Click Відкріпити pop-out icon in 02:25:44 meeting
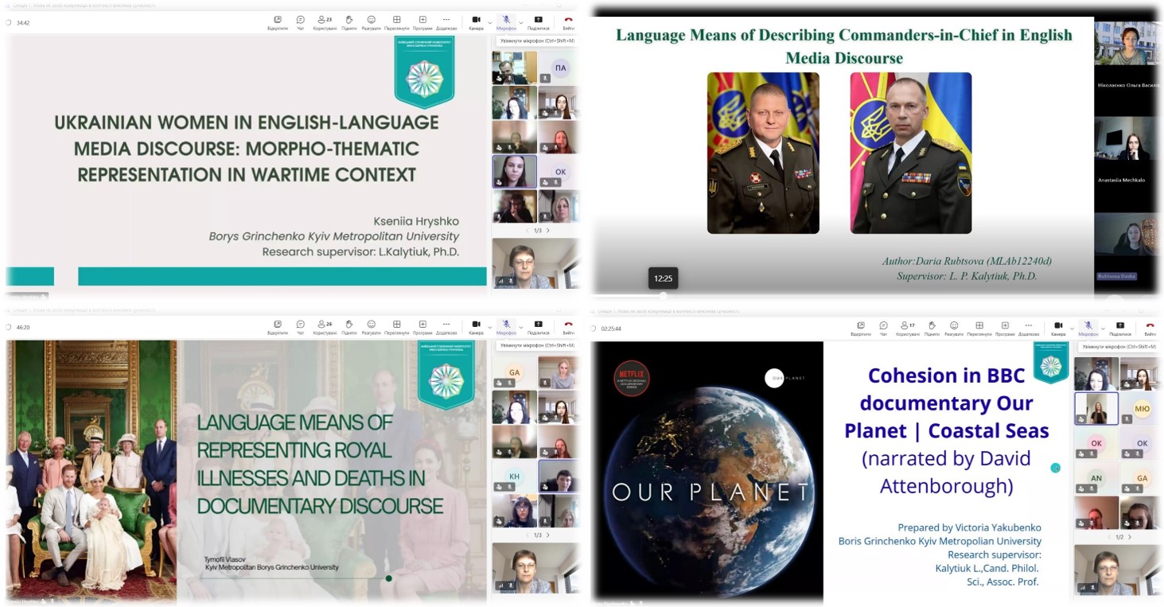The height and width of the screenshot is (607, 1164). 860,329
